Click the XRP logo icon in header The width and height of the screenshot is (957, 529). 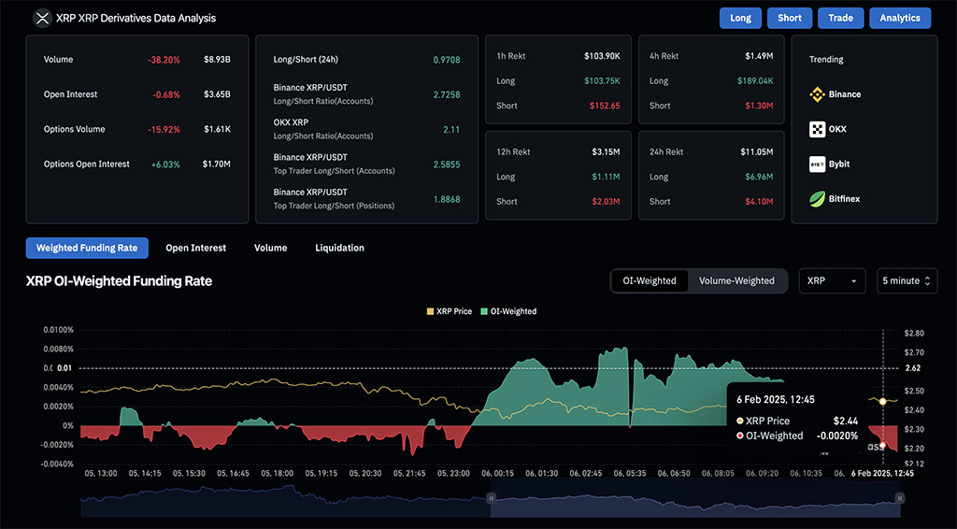coord(42,19)
